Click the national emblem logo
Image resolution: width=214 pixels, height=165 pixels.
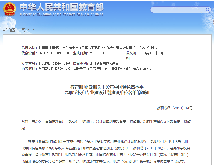(x=9, y=9)
